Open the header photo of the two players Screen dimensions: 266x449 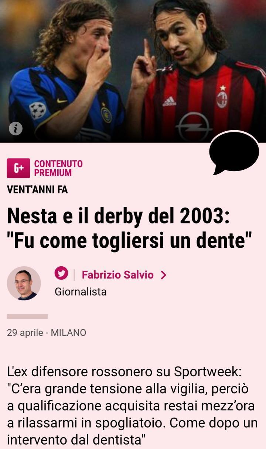[133, 71]
